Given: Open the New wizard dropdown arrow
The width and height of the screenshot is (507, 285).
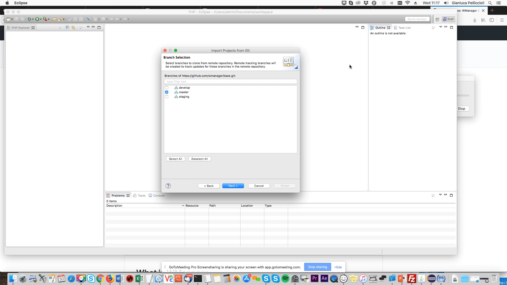Looking at the screenshot, I should click(x=12, y=19).
